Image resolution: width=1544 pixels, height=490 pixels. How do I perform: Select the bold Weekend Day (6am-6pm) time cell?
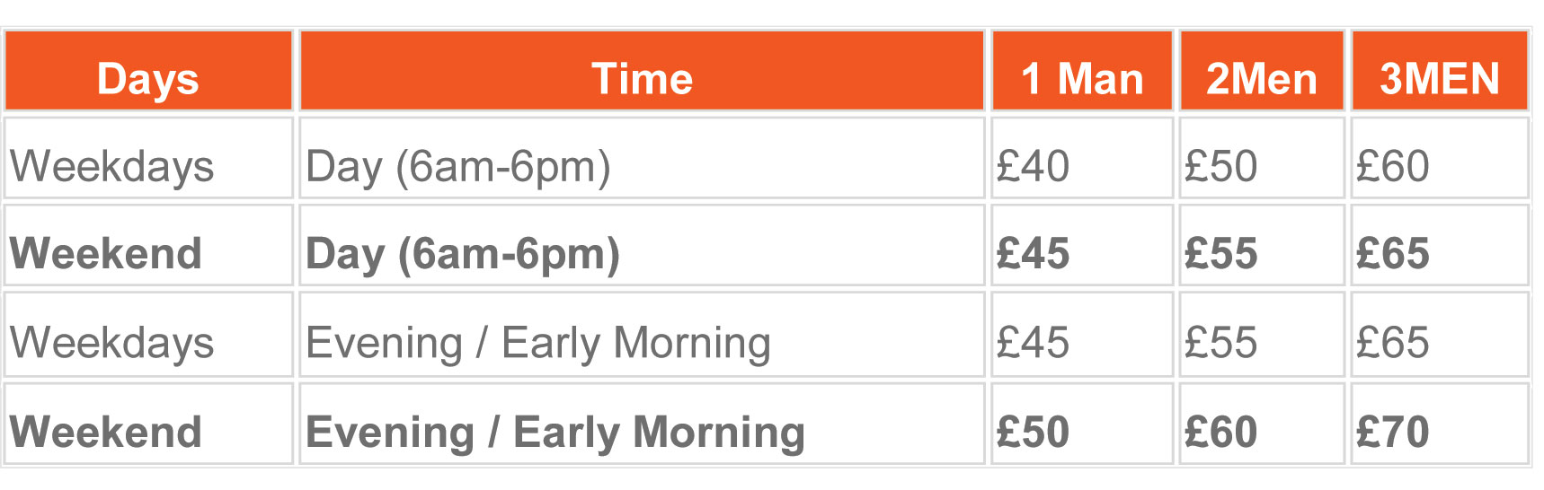point(642,245)
